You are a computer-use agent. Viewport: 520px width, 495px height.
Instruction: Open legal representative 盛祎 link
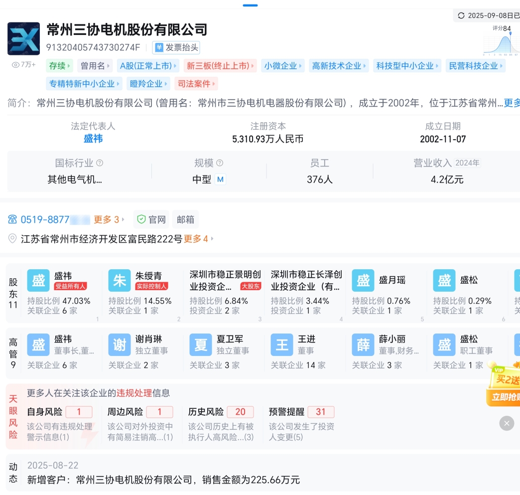tap(93, 139)
